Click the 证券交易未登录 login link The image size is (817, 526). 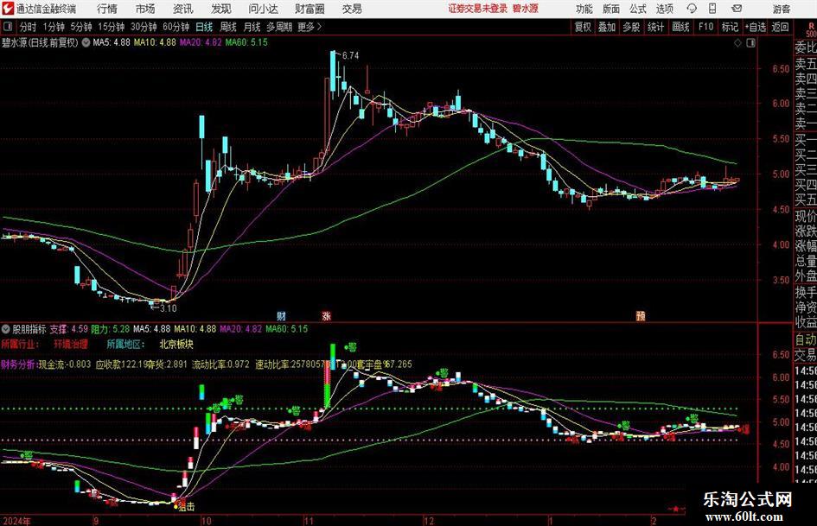(477, 9)
